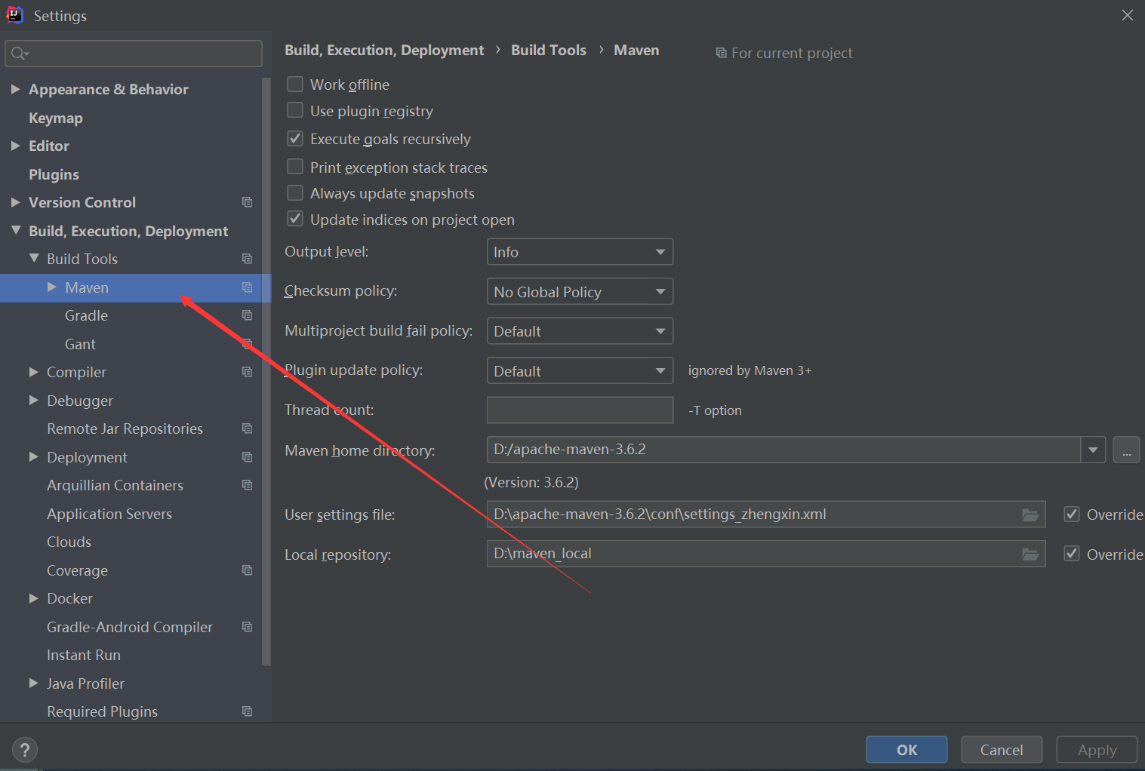
Task: Open the Plugins settings page
Action: pos(54,174)
